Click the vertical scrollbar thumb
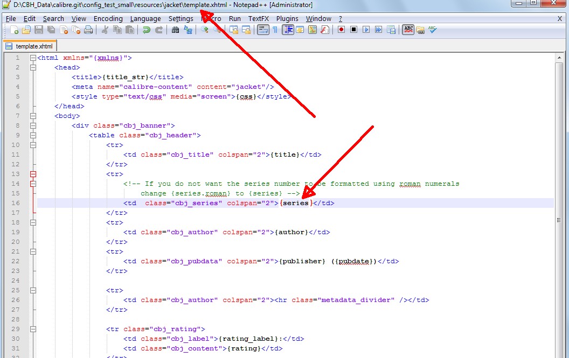This screenshot has width=569, height=358. [559, 221]
